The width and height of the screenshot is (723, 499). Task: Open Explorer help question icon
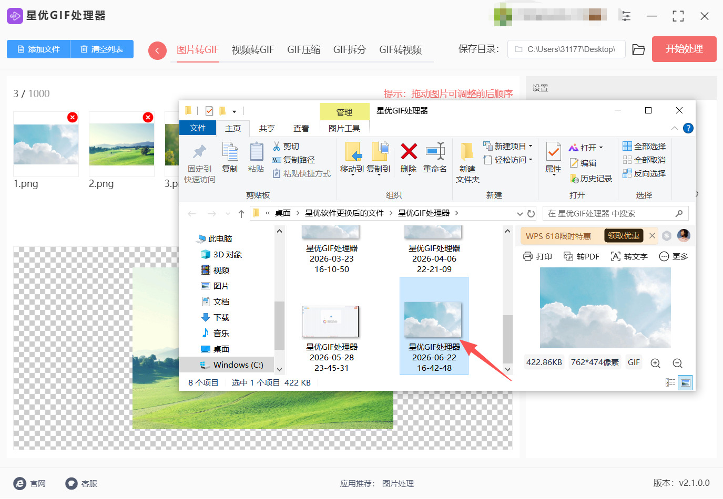click(688, 128)
